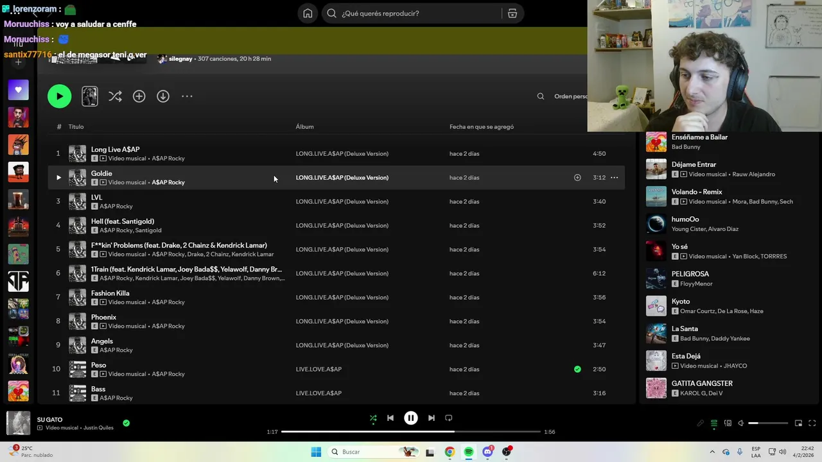The image size is (822, 462).
Task: Click Santigold artist link under Hell
Action: coord(148,230)
